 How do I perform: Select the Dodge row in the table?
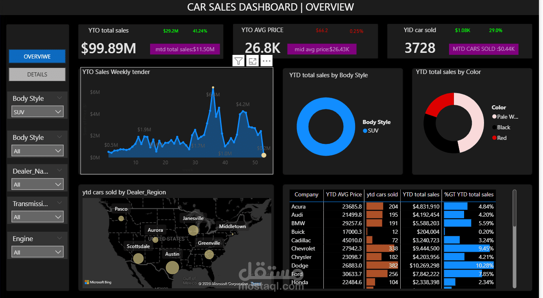tap(393, 265)
